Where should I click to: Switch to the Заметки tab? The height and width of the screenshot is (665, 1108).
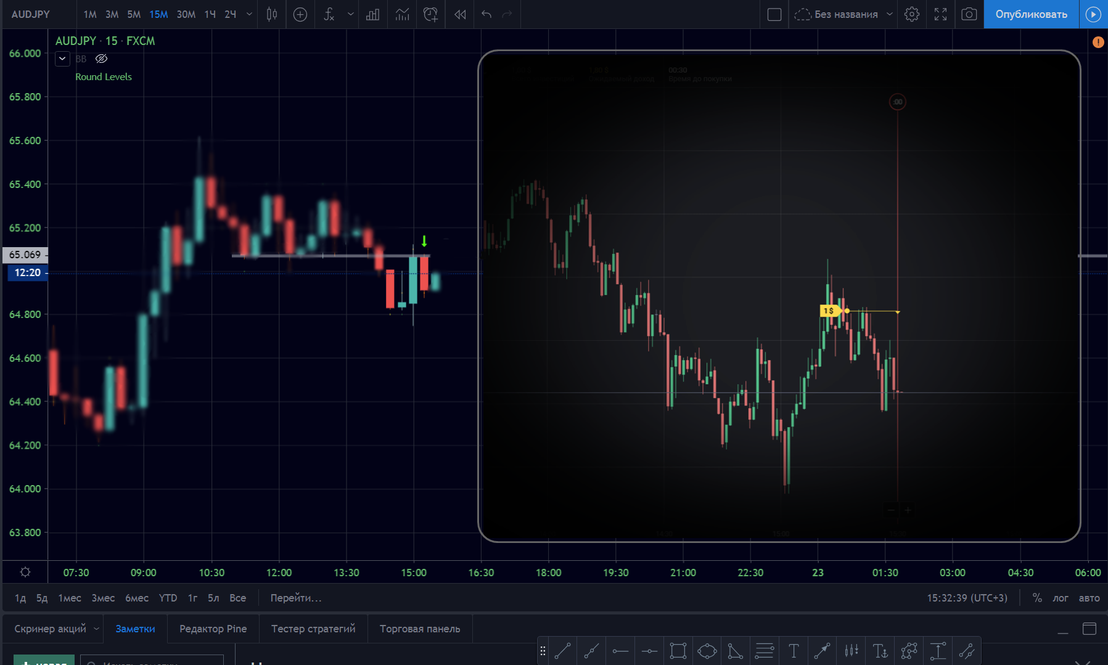135,629
